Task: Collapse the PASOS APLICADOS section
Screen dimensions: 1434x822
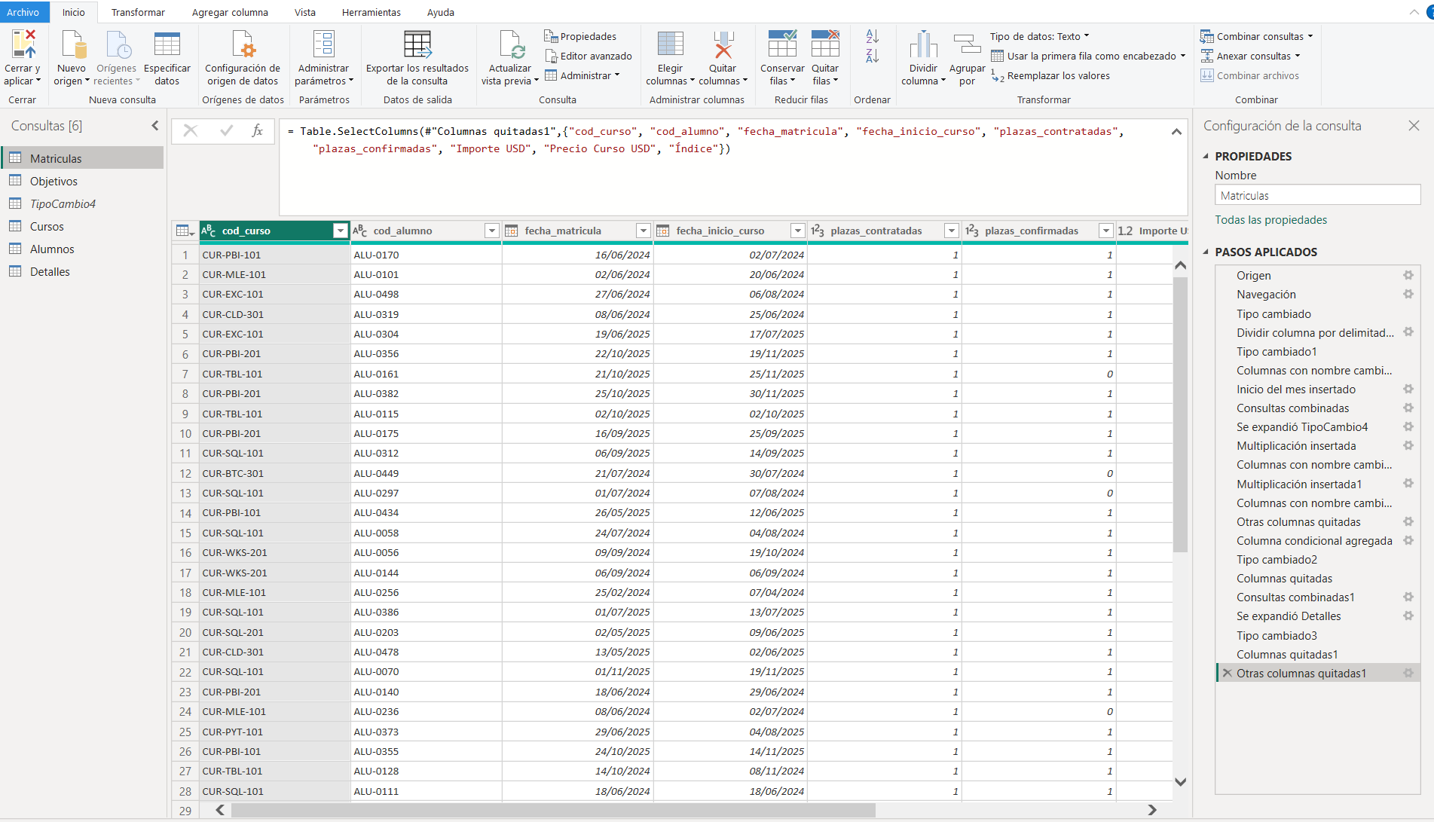Action: pos(1206,252)
